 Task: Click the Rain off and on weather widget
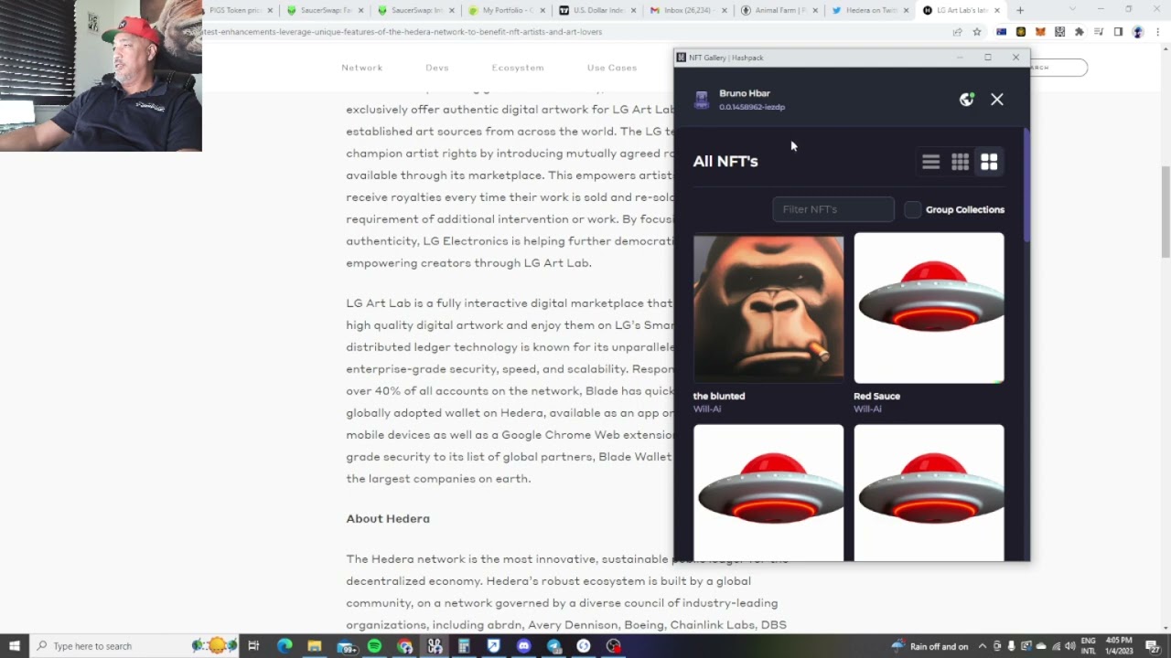pyautogui.click(x=930, y=646)
